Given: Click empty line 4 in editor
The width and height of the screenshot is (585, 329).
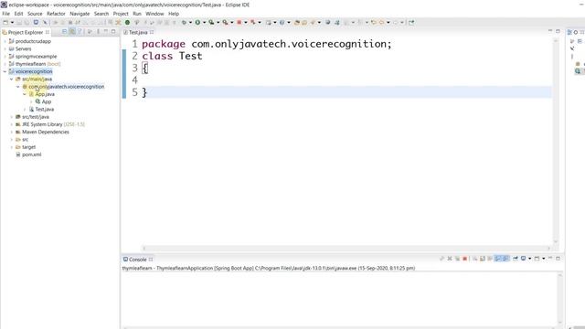Looking at the screenshot, I should click(x=347, y=80).
